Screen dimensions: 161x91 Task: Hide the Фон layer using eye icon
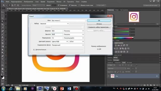108,76
